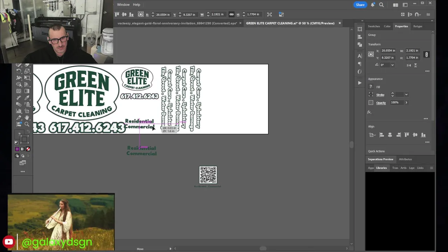Open the Fill color setting
The image size is (448, 252).
[371, 87]
